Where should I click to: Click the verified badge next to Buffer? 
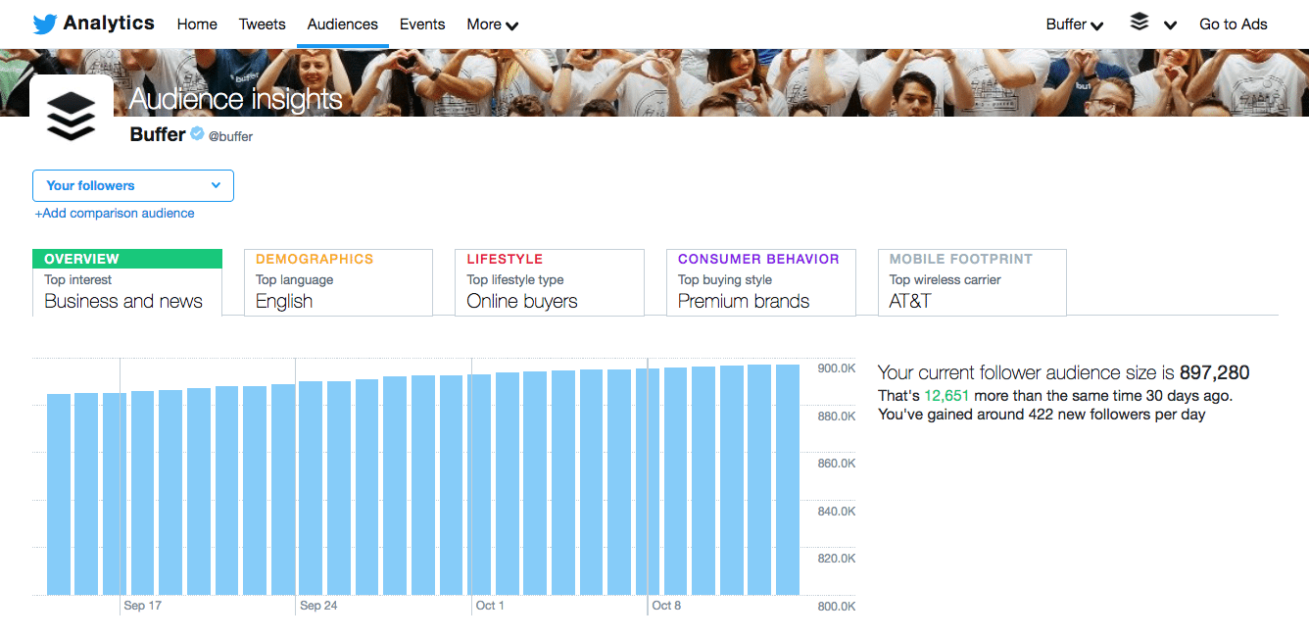pyautogui.click(x=197, y=135)
